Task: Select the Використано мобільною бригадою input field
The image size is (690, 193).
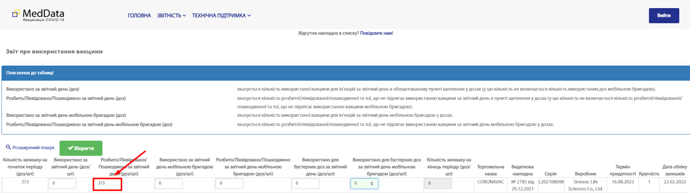Action: point(169,183)
